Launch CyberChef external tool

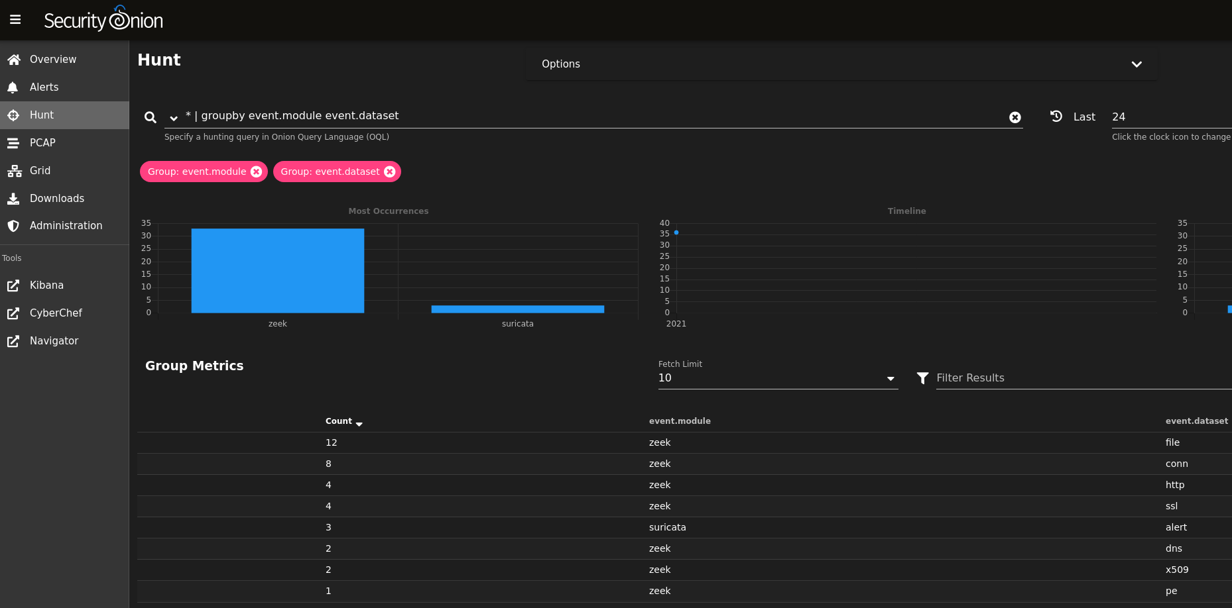pyautogui.click(x=64, y=313)
